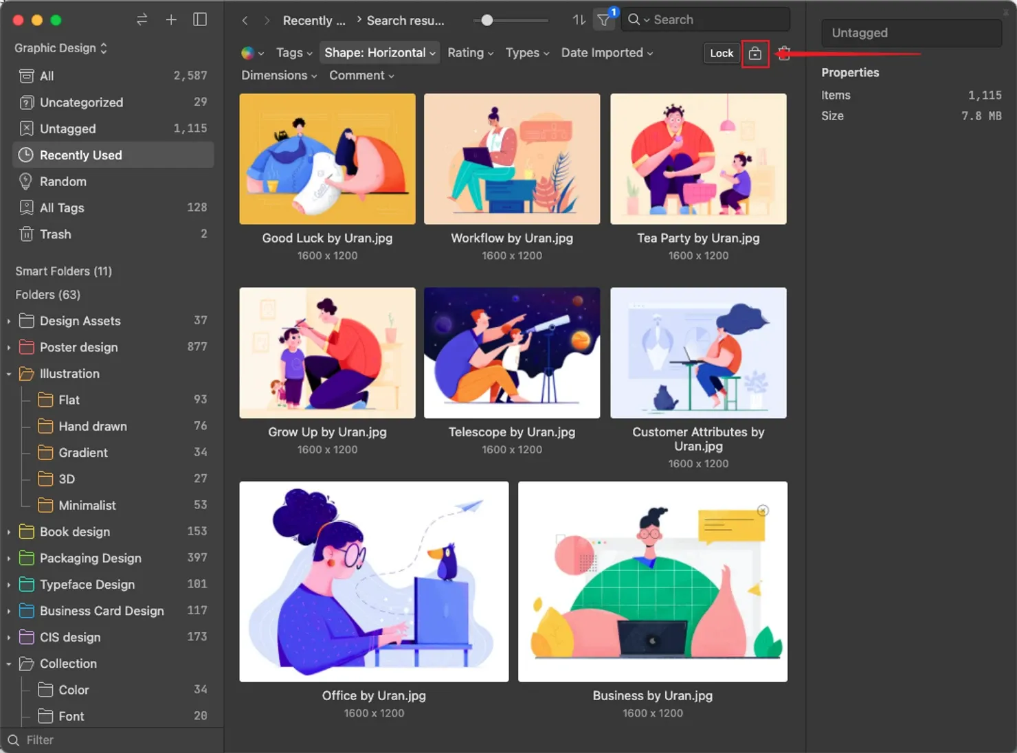Select Tea Party by Uran.jpg thumbnail

pos(698,159)
